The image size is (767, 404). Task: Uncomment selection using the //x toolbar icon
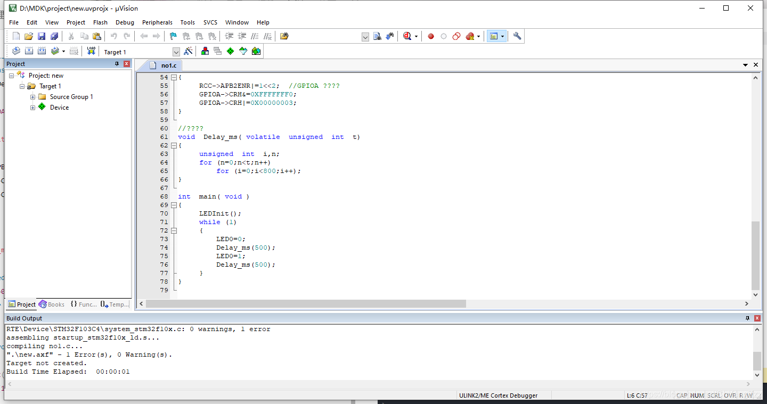point(268,36)
